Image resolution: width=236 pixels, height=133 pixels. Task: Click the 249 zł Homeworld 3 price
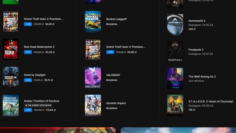(192, 29)
